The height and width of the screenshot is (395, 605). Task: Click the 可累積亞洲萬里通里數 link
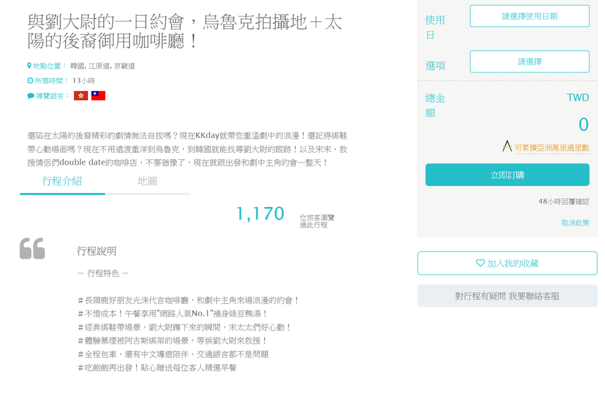[552, 148]
